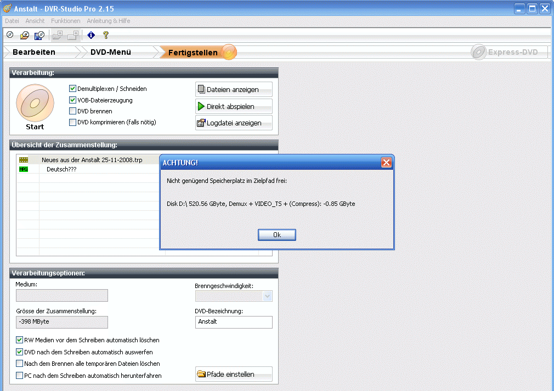Image resolution: width=554 pixels, height=391 pixels.
Task: Toggle DVD komprimieren (falls nötig)
Action: click(x=72, y=123)
